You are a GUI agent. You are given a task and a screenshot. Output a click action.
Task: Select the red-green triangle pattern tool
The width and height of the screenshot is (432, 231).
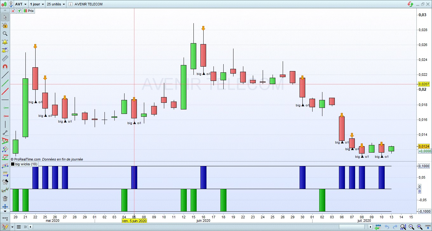point(5,141)
